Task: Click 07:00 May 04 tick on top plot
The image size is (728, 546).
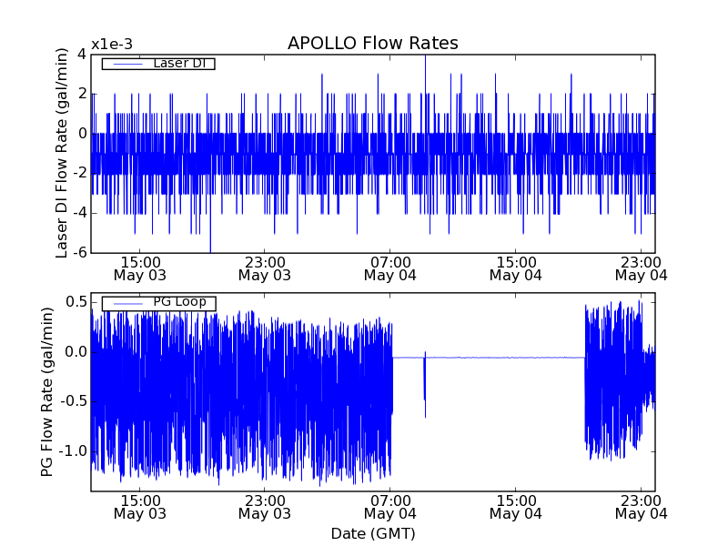Action: point(389,268)
